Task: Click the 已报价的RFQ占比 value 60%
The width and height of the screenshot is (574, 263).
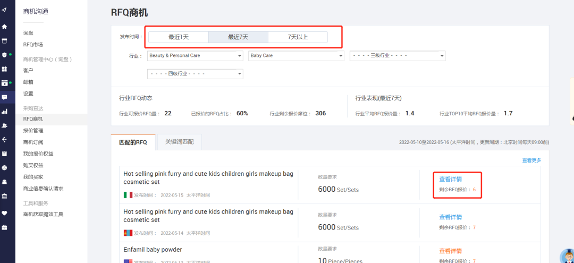Action: [x=242, y=113]
